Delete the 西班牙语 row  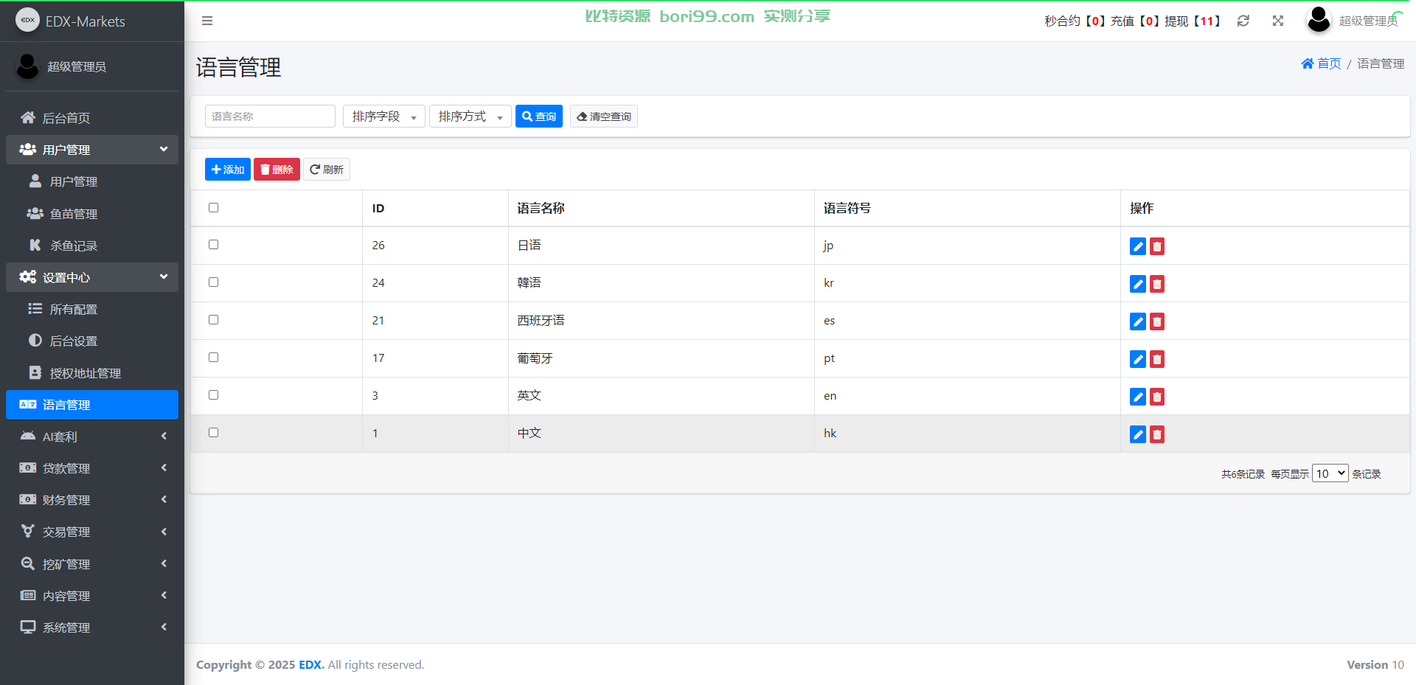(x=1157, y=321)
